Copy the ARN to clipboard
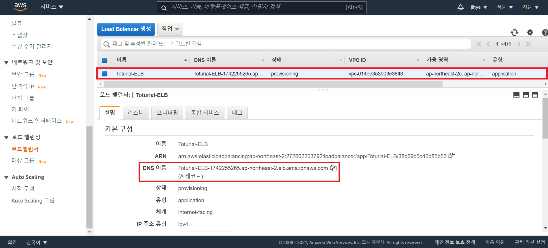Screen dimensions: 548x248 pos(452,156)
